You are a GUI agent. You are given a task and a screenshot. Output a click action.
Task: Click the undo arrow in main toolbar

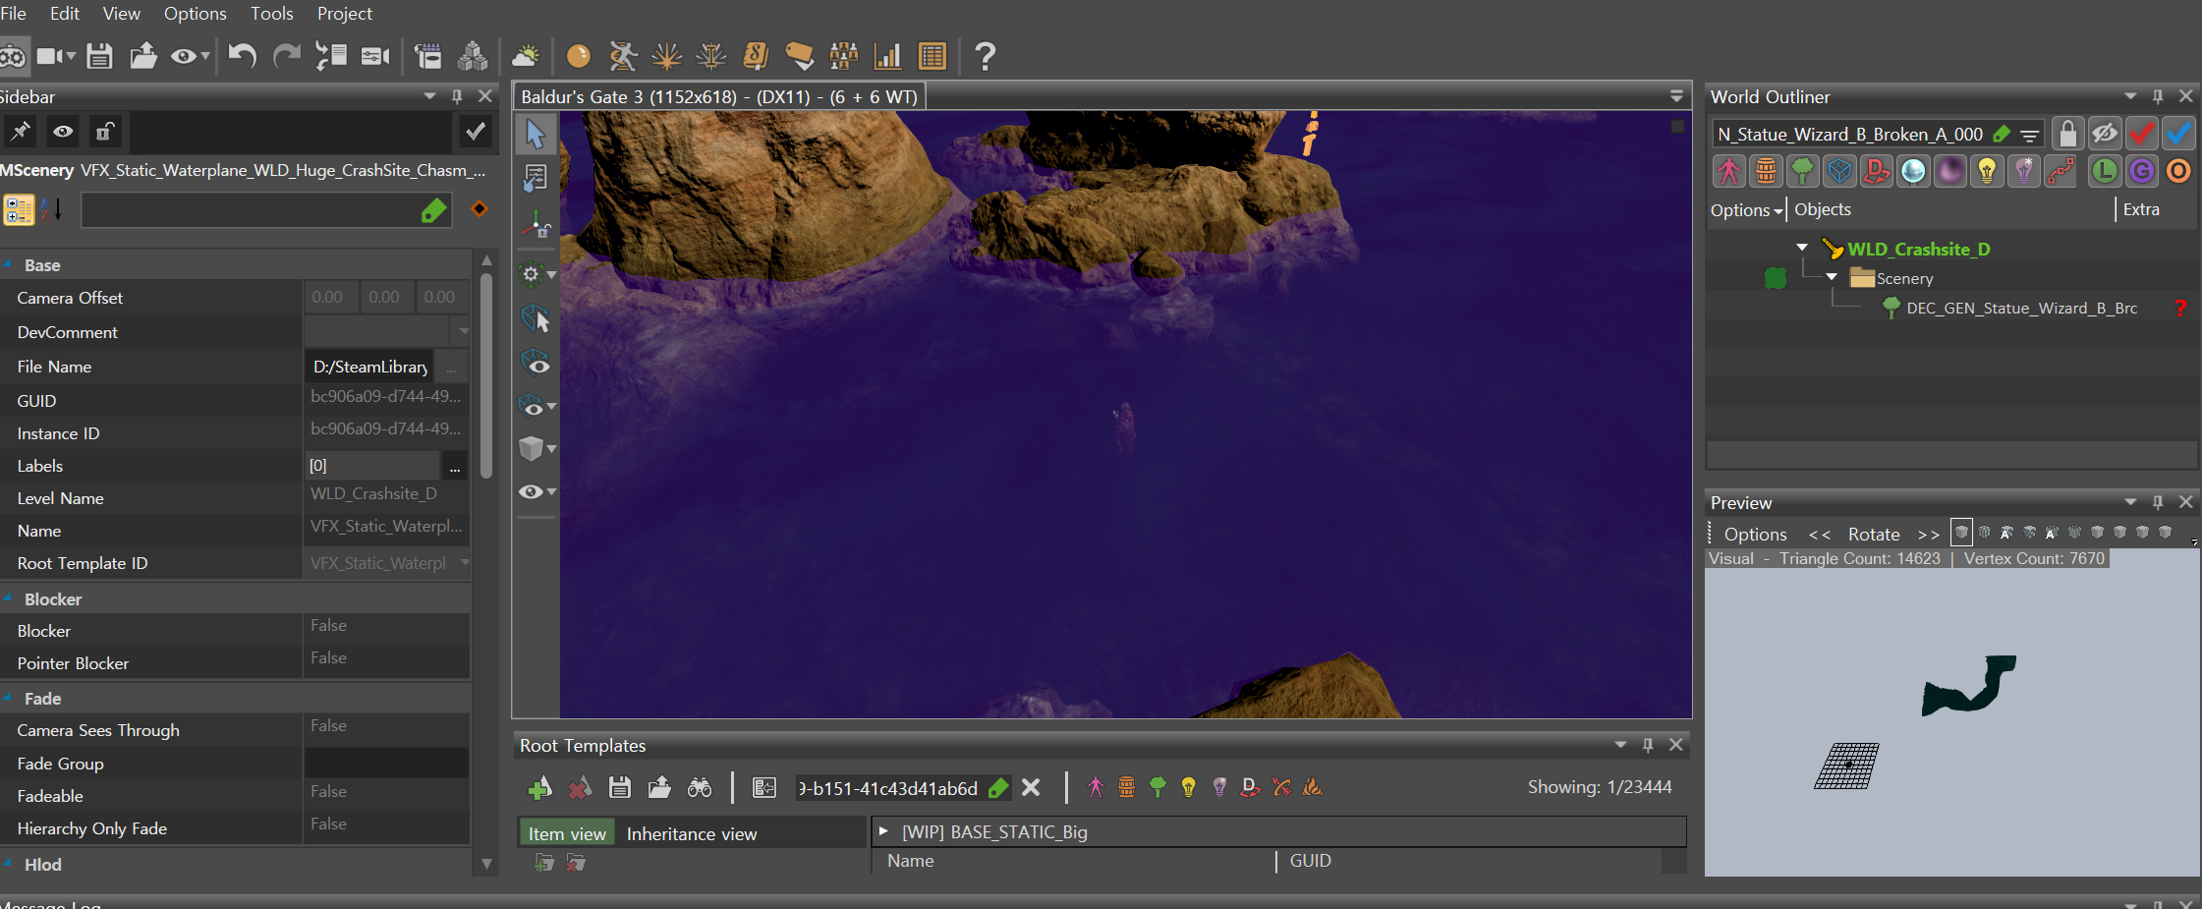(242, 56)
